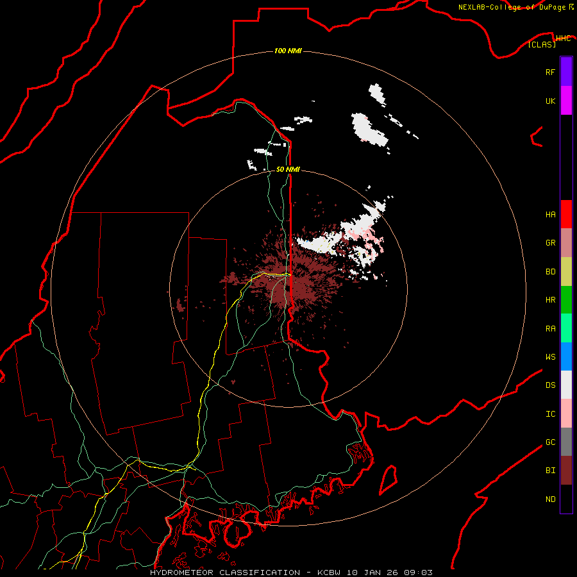This screenshot has width=577, height=577.
Task: Click the UK legend label
Action: [550, 101]
